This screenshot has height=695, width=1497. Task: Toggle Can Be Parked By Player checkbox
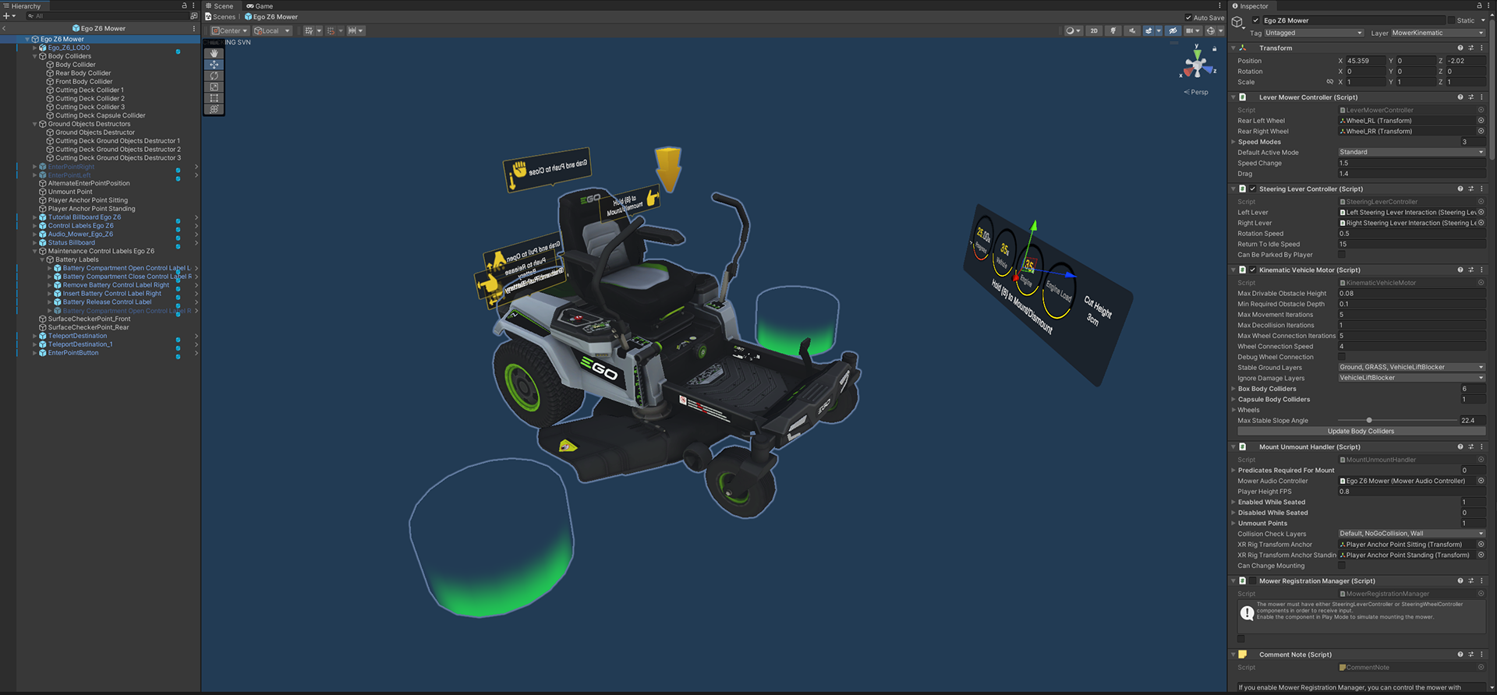pos(1342,255)
